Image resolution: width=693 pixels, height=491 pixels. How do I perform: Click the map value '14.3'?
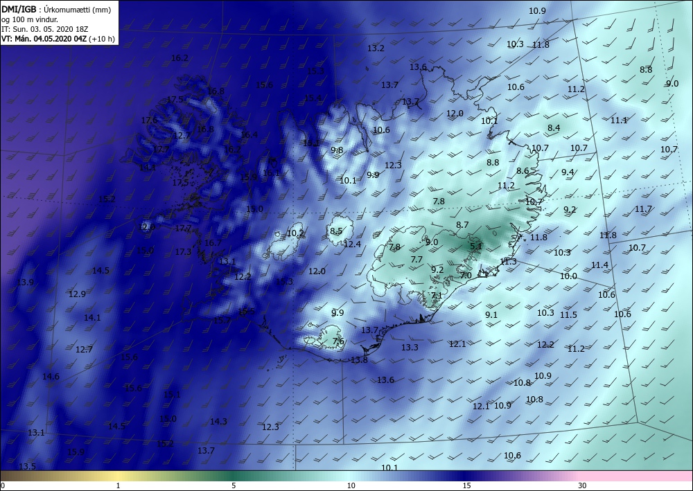point(218,422)
